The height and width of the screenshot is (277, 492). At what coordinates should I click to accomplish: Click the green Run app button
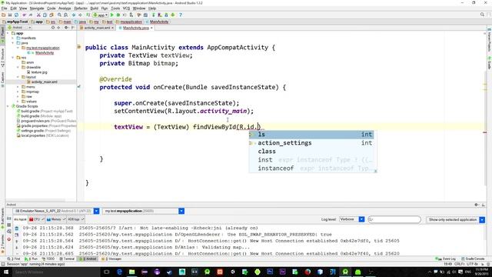pyautogui.click(x=112, y=15)
